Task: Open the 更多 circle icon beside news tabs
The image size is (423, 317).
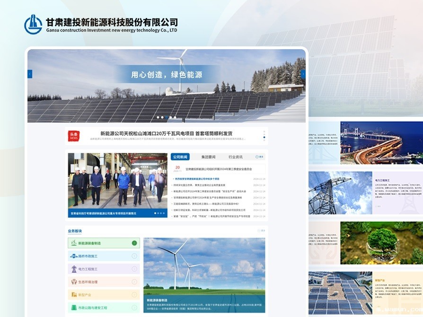Action: point(257,157)
